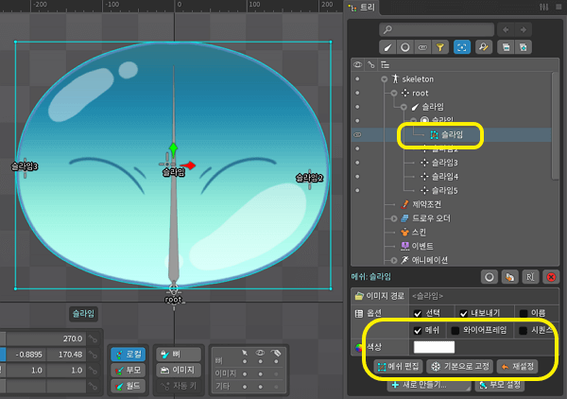The height and width of the screenshot is (399, 567).
Task: Click the 부모 설정 button
Action: tap(499, 385)
